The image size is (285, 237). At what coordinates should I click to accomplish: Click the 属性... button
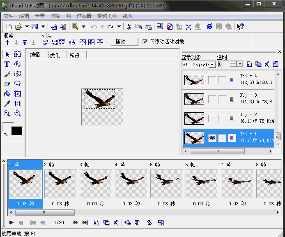click(x=124, y=42)
